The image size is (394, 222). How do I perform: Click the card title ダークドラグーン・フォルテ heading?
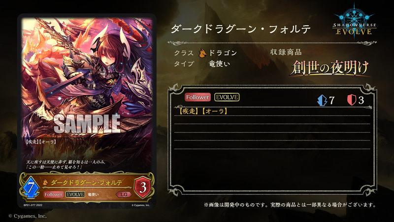[x=241, y=29]
